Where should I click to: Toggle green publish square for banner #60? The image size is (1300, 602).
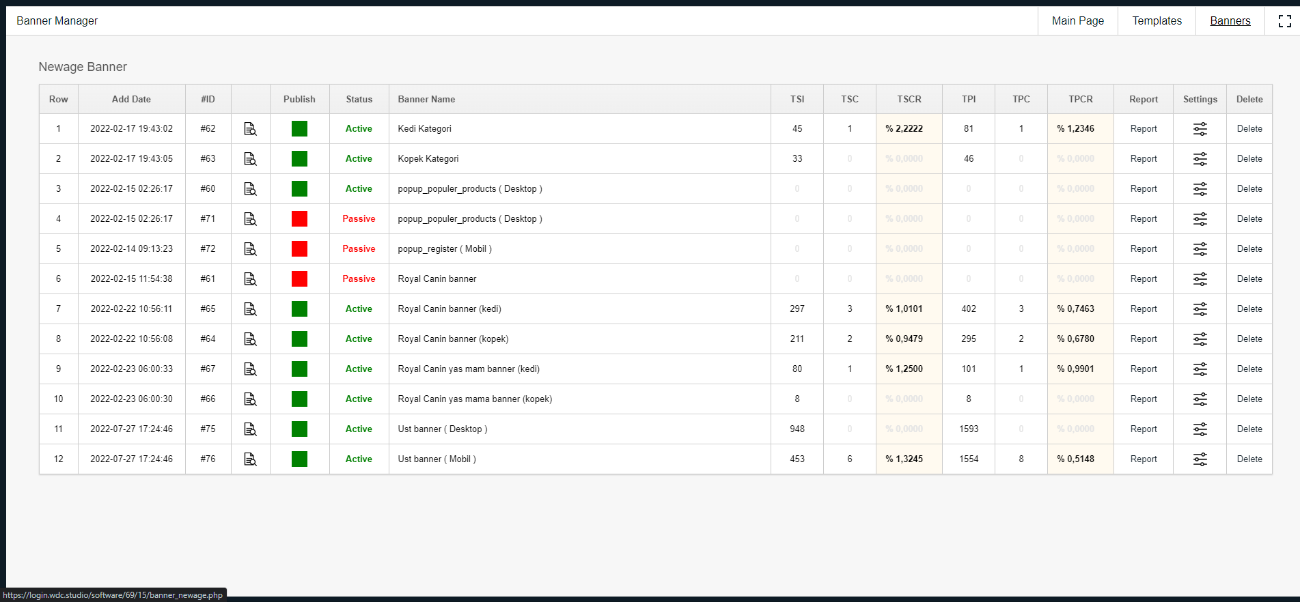pos(299,189)
